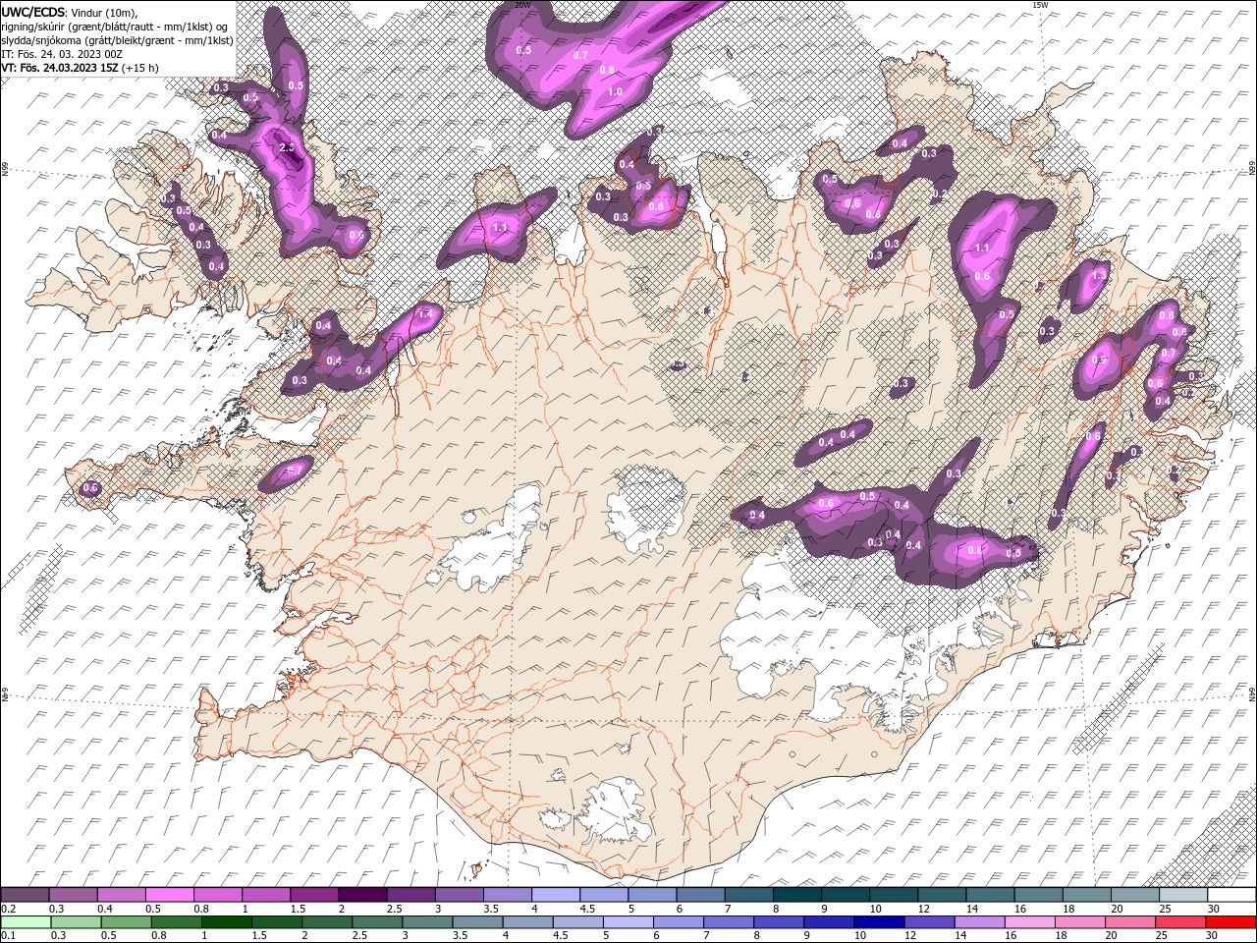This screenshot has width=1257, height=943.
Task: Click the '2.5' snowfall value over the Westfjords
Action: [287, 148]
